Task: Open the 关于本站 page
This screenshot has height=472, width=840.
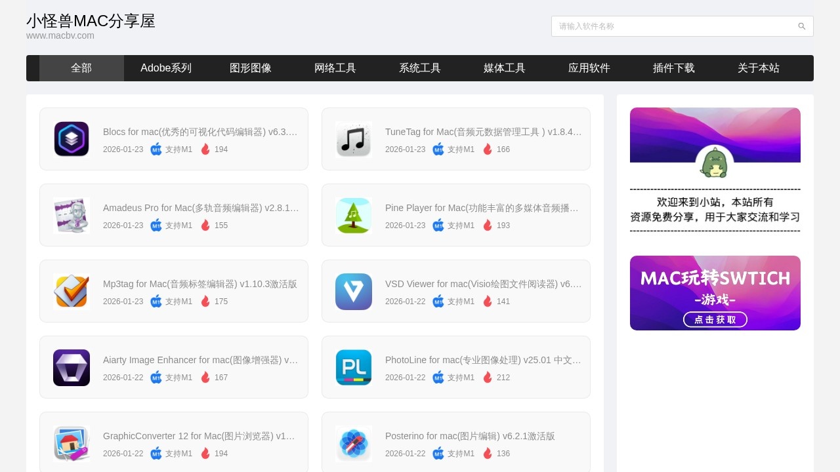Action: [x=758, y=68]
